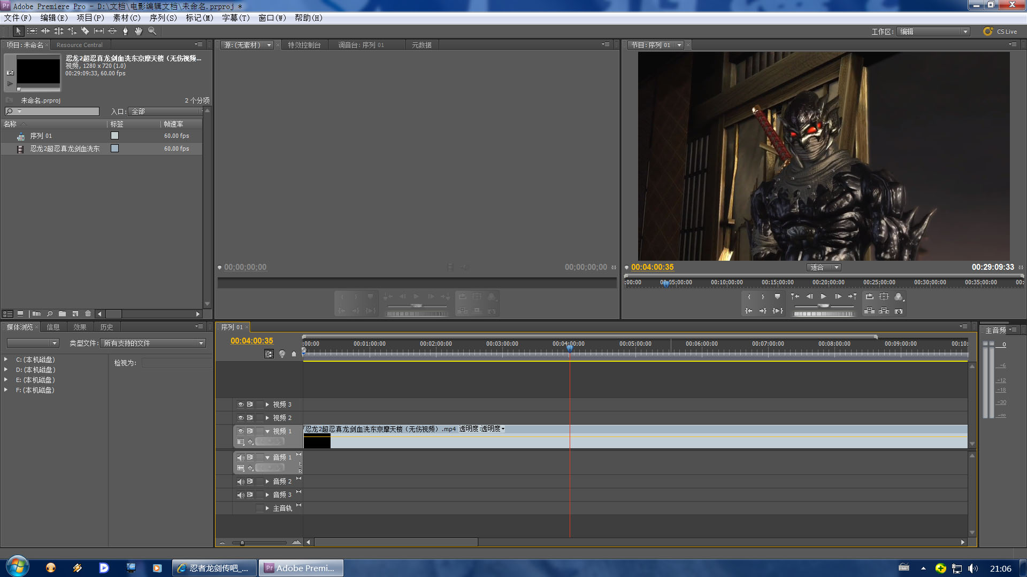This screenshot has height=577, width=1027.
Task: Click CS Live button
Action: tap(1000, 32)
